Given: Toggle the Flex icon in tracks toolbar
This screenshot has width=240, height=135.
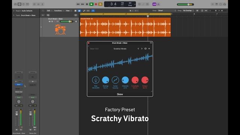Looking at the screenshot, I should pyautogui.click(x=88, y=11).
